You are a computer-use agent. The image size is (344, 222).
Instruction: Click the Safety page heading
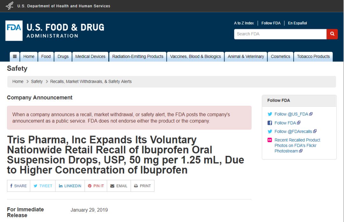pos(17,68)
